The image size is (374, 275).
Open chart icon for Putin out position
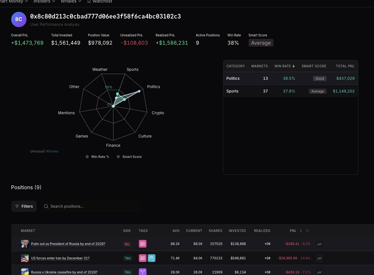coord(319,244)
